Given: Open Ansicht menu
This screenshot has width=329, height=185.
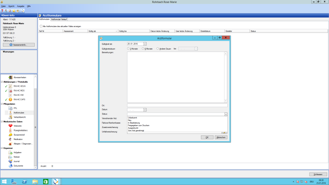Looking at the screenshot, I should 11,6.
